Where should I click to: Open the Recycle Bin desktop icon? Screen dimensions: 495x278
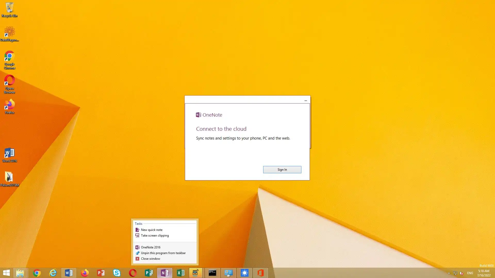[10, 10]
